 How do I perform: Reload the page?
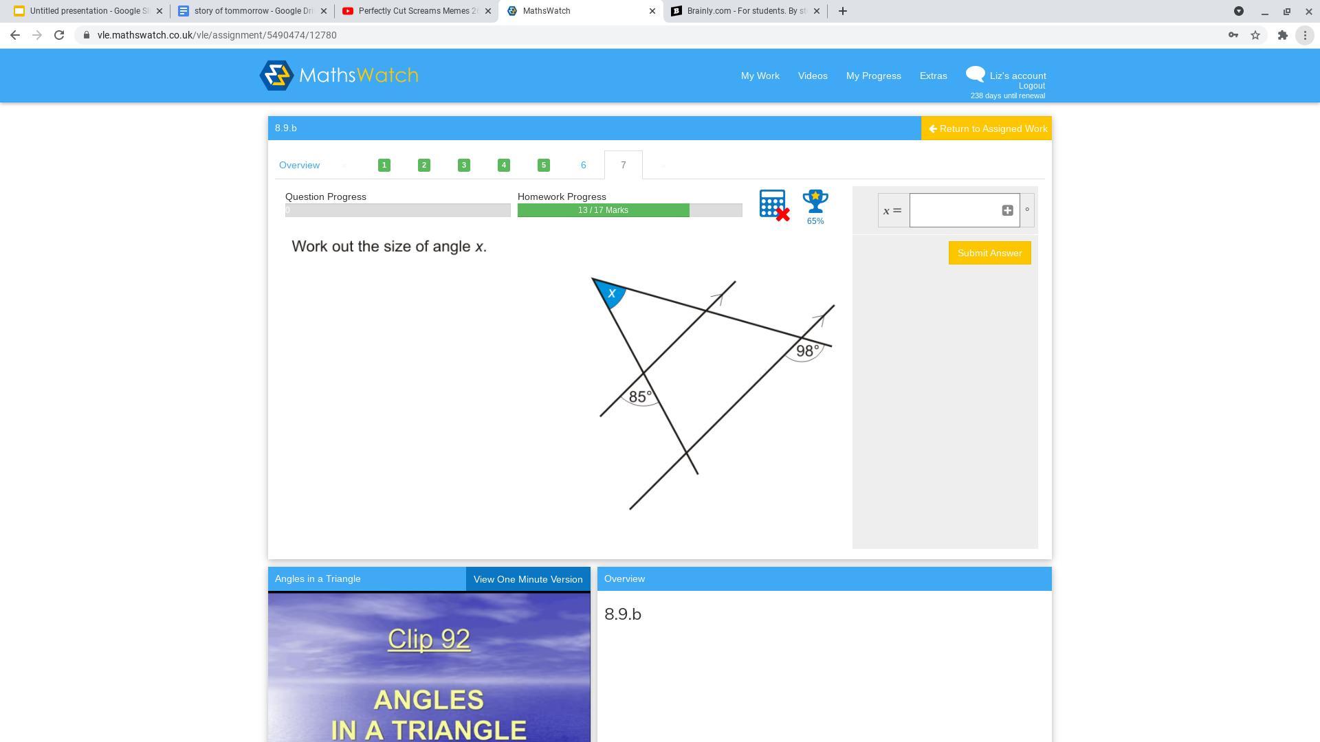click(59, 35)
